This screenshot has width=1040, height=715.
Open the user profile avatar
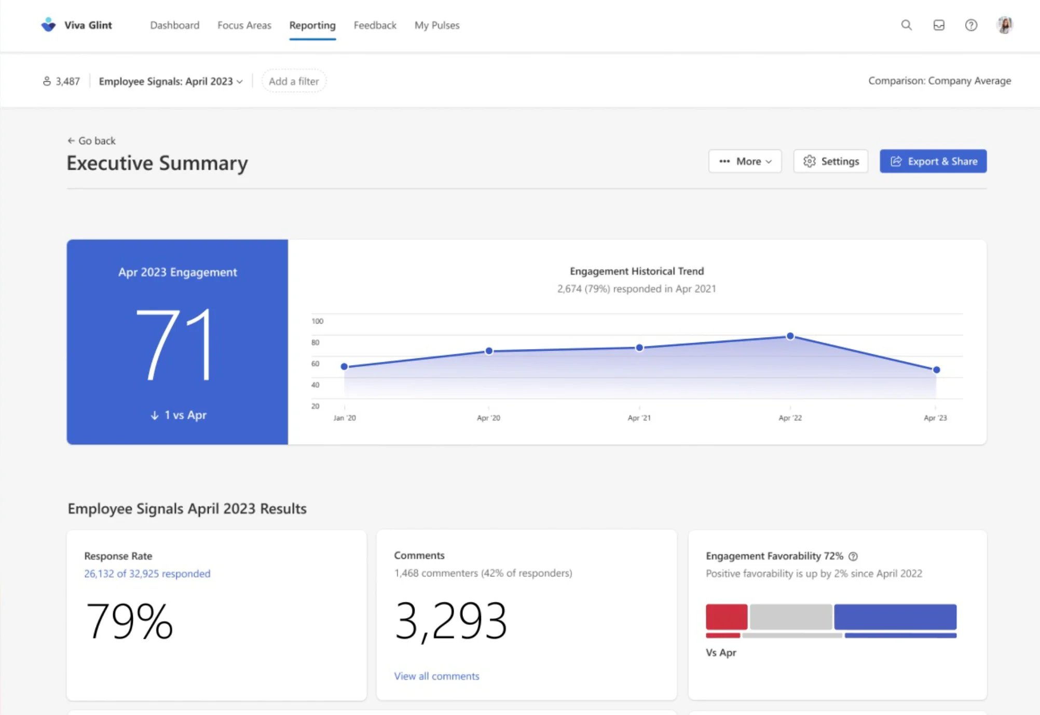click(1005, 25)
